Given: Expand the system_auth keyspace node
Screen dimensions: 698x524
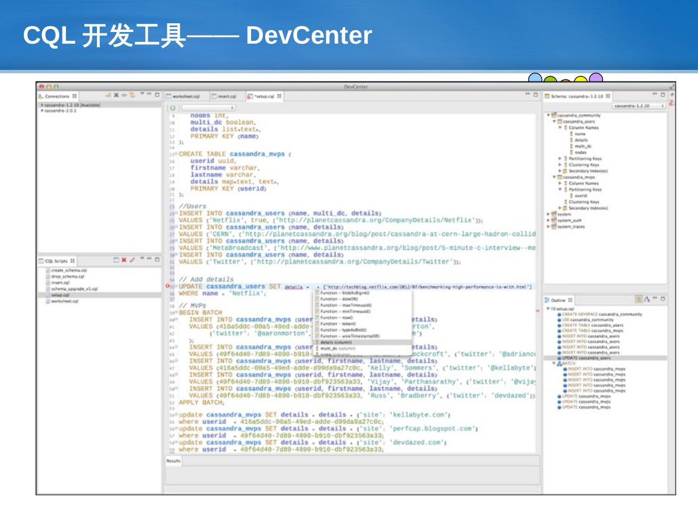Looking at the screenshot, I should pyautogui.click(x=548, y=220).
